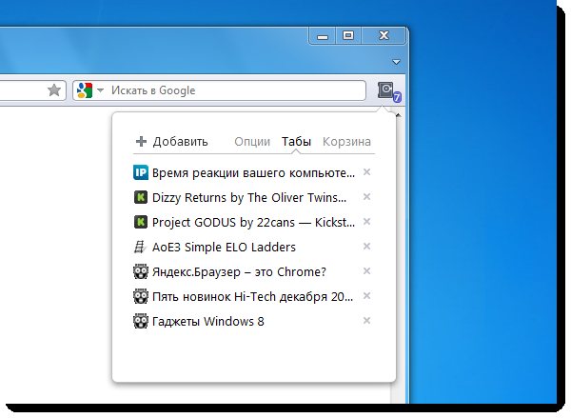Close the browser window
571x418 pixels.
(x=384, y=36)
